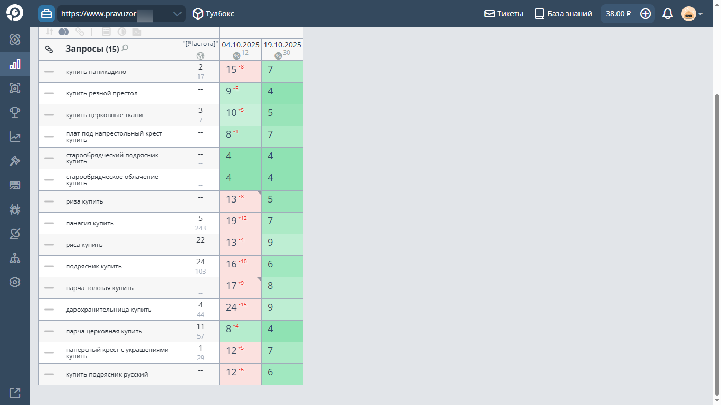Expand the project URL dropdown
The width and height of the screenshot is (721, 405).
[x=177, y=14]
